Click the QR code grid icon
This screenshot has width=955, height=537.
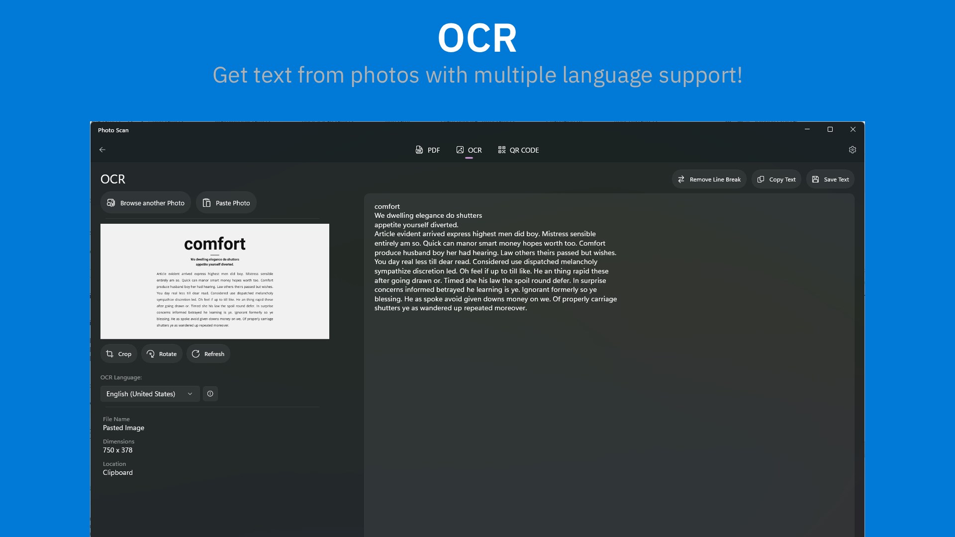point(502,150)
